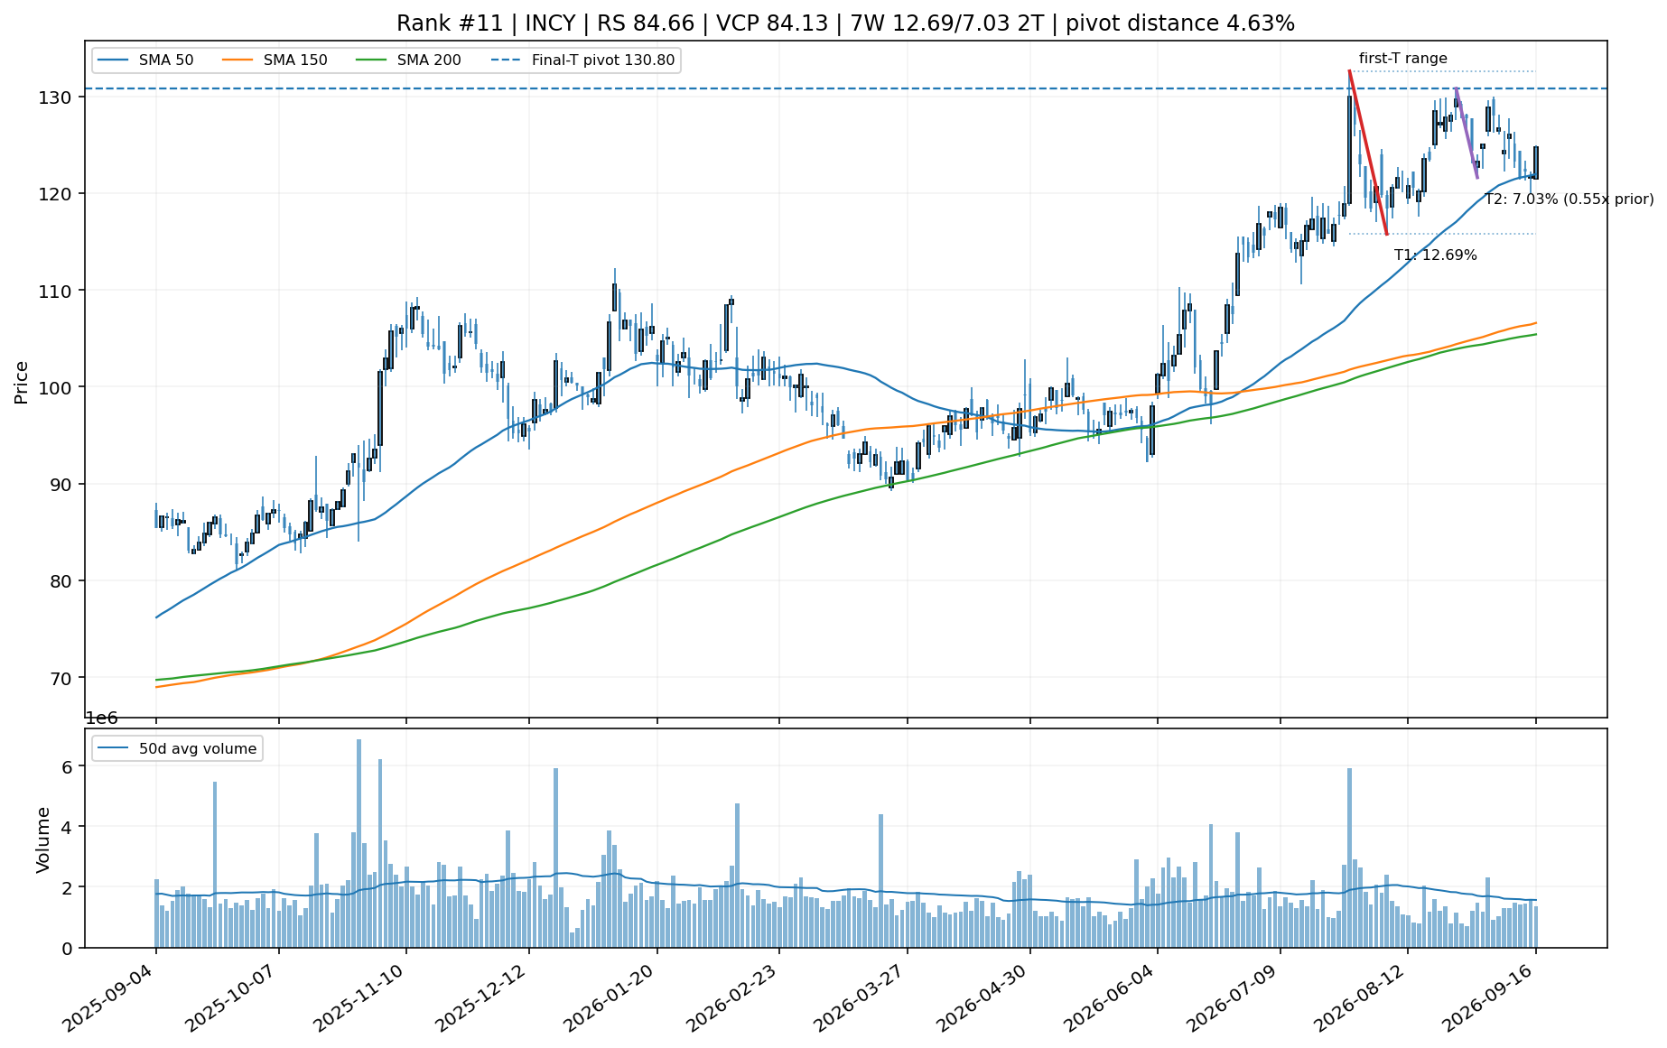Viewport: 1667px width, 1048px height.
Task: Click the x-axis date '2026-01-20'
Action: [x=610, y=999]
